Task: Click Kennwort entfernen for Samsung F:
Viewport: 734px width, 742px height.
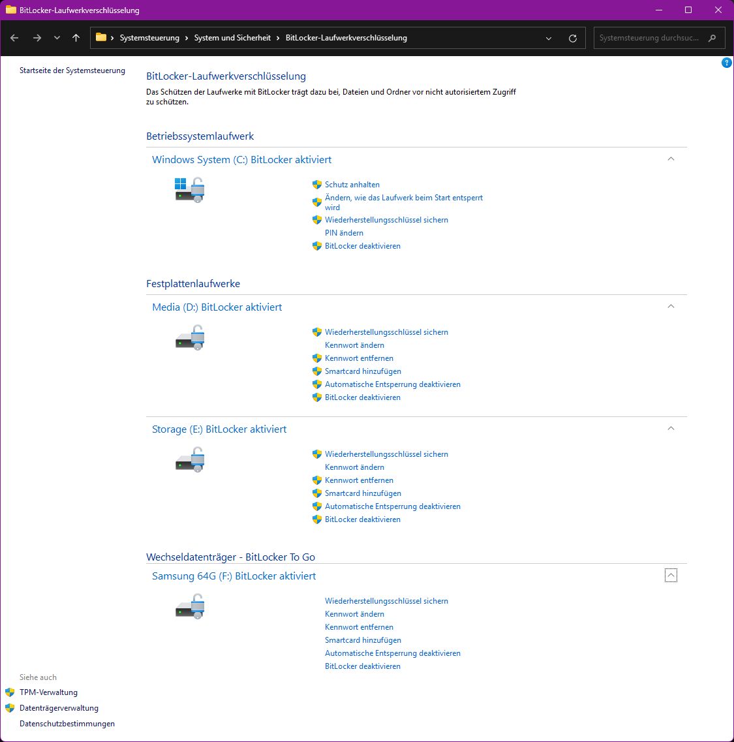Action: pos(359,627)
